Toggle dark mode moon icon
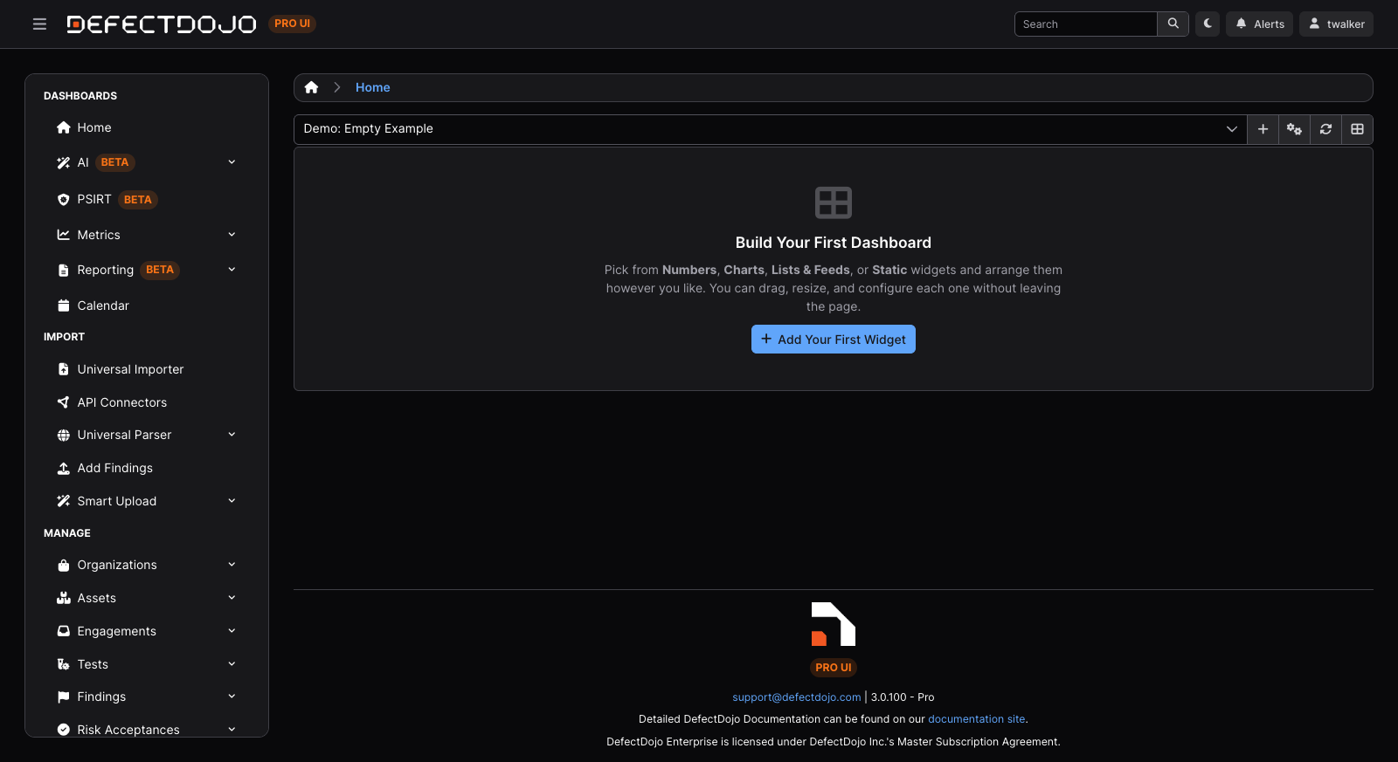The width and height of the screenshot is (1398, 762). (x=1208, y=24)
